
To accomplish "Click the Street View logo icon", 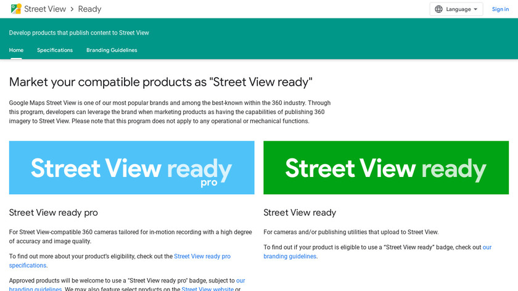I will point(16,9).
